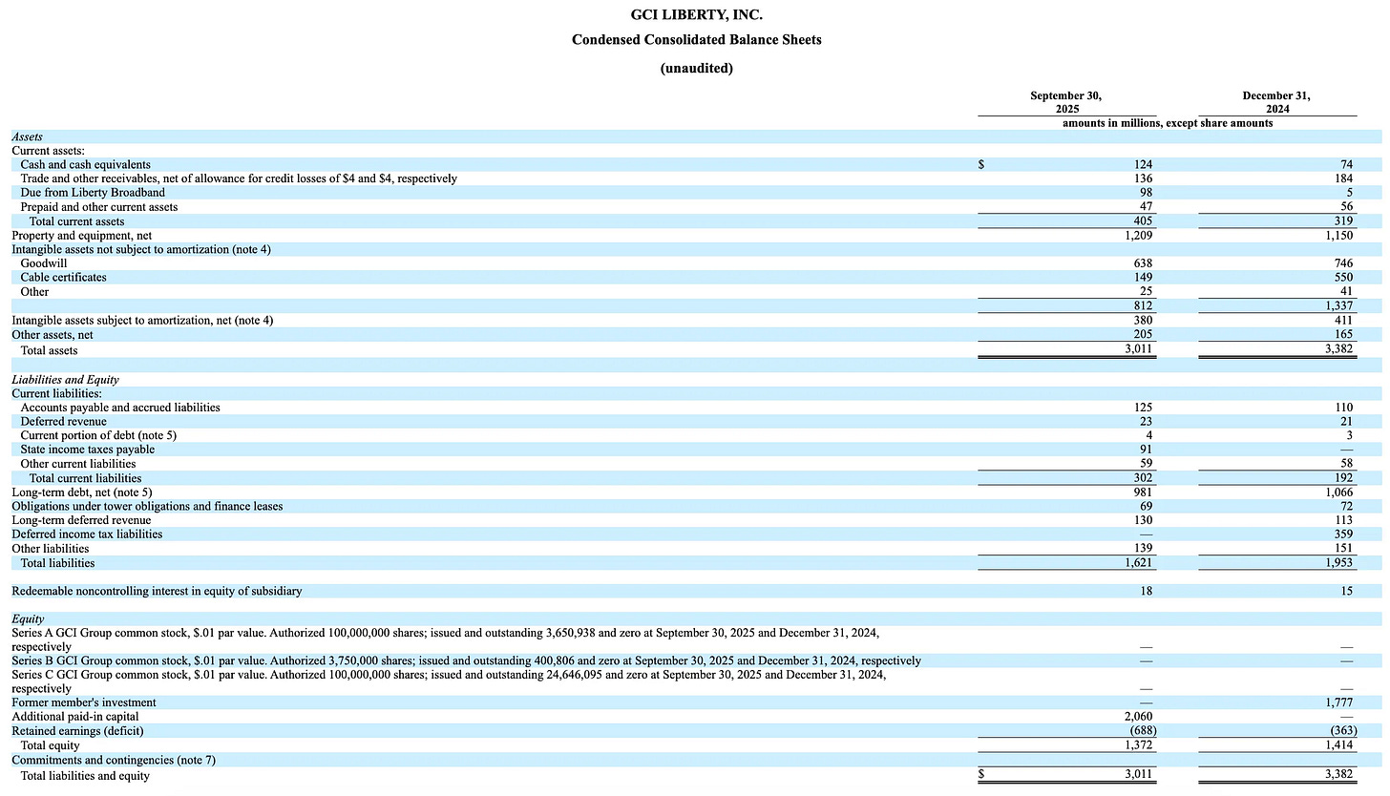
Task: Select 'Accounts payable and accrued liabilities' label
Action: (120, 408)
